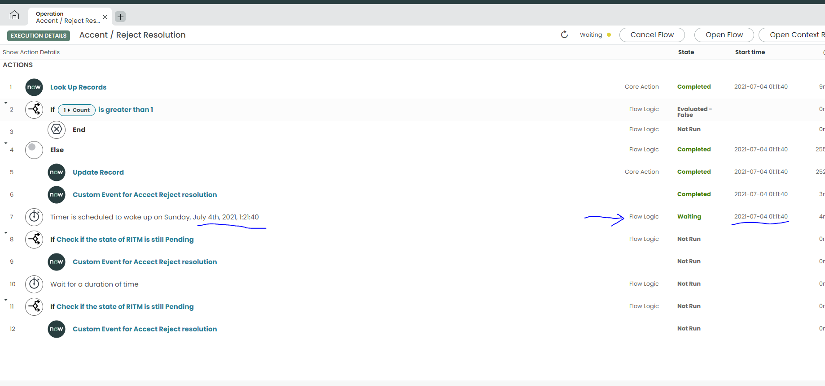The height and width of the screenshot is (386, 825).
Task: Click Evaluated - False state in row 2
Action: (694, 112)
